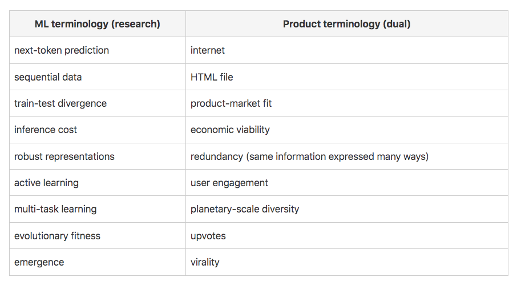The height and width of the screenshot is (285, 517).
Task: Select the 'next-token prediction' cell
Action: (62, 50)
